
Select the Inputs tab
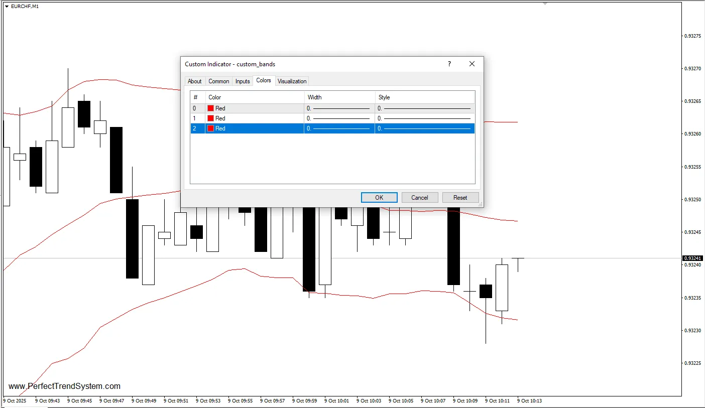click(243, 81)
